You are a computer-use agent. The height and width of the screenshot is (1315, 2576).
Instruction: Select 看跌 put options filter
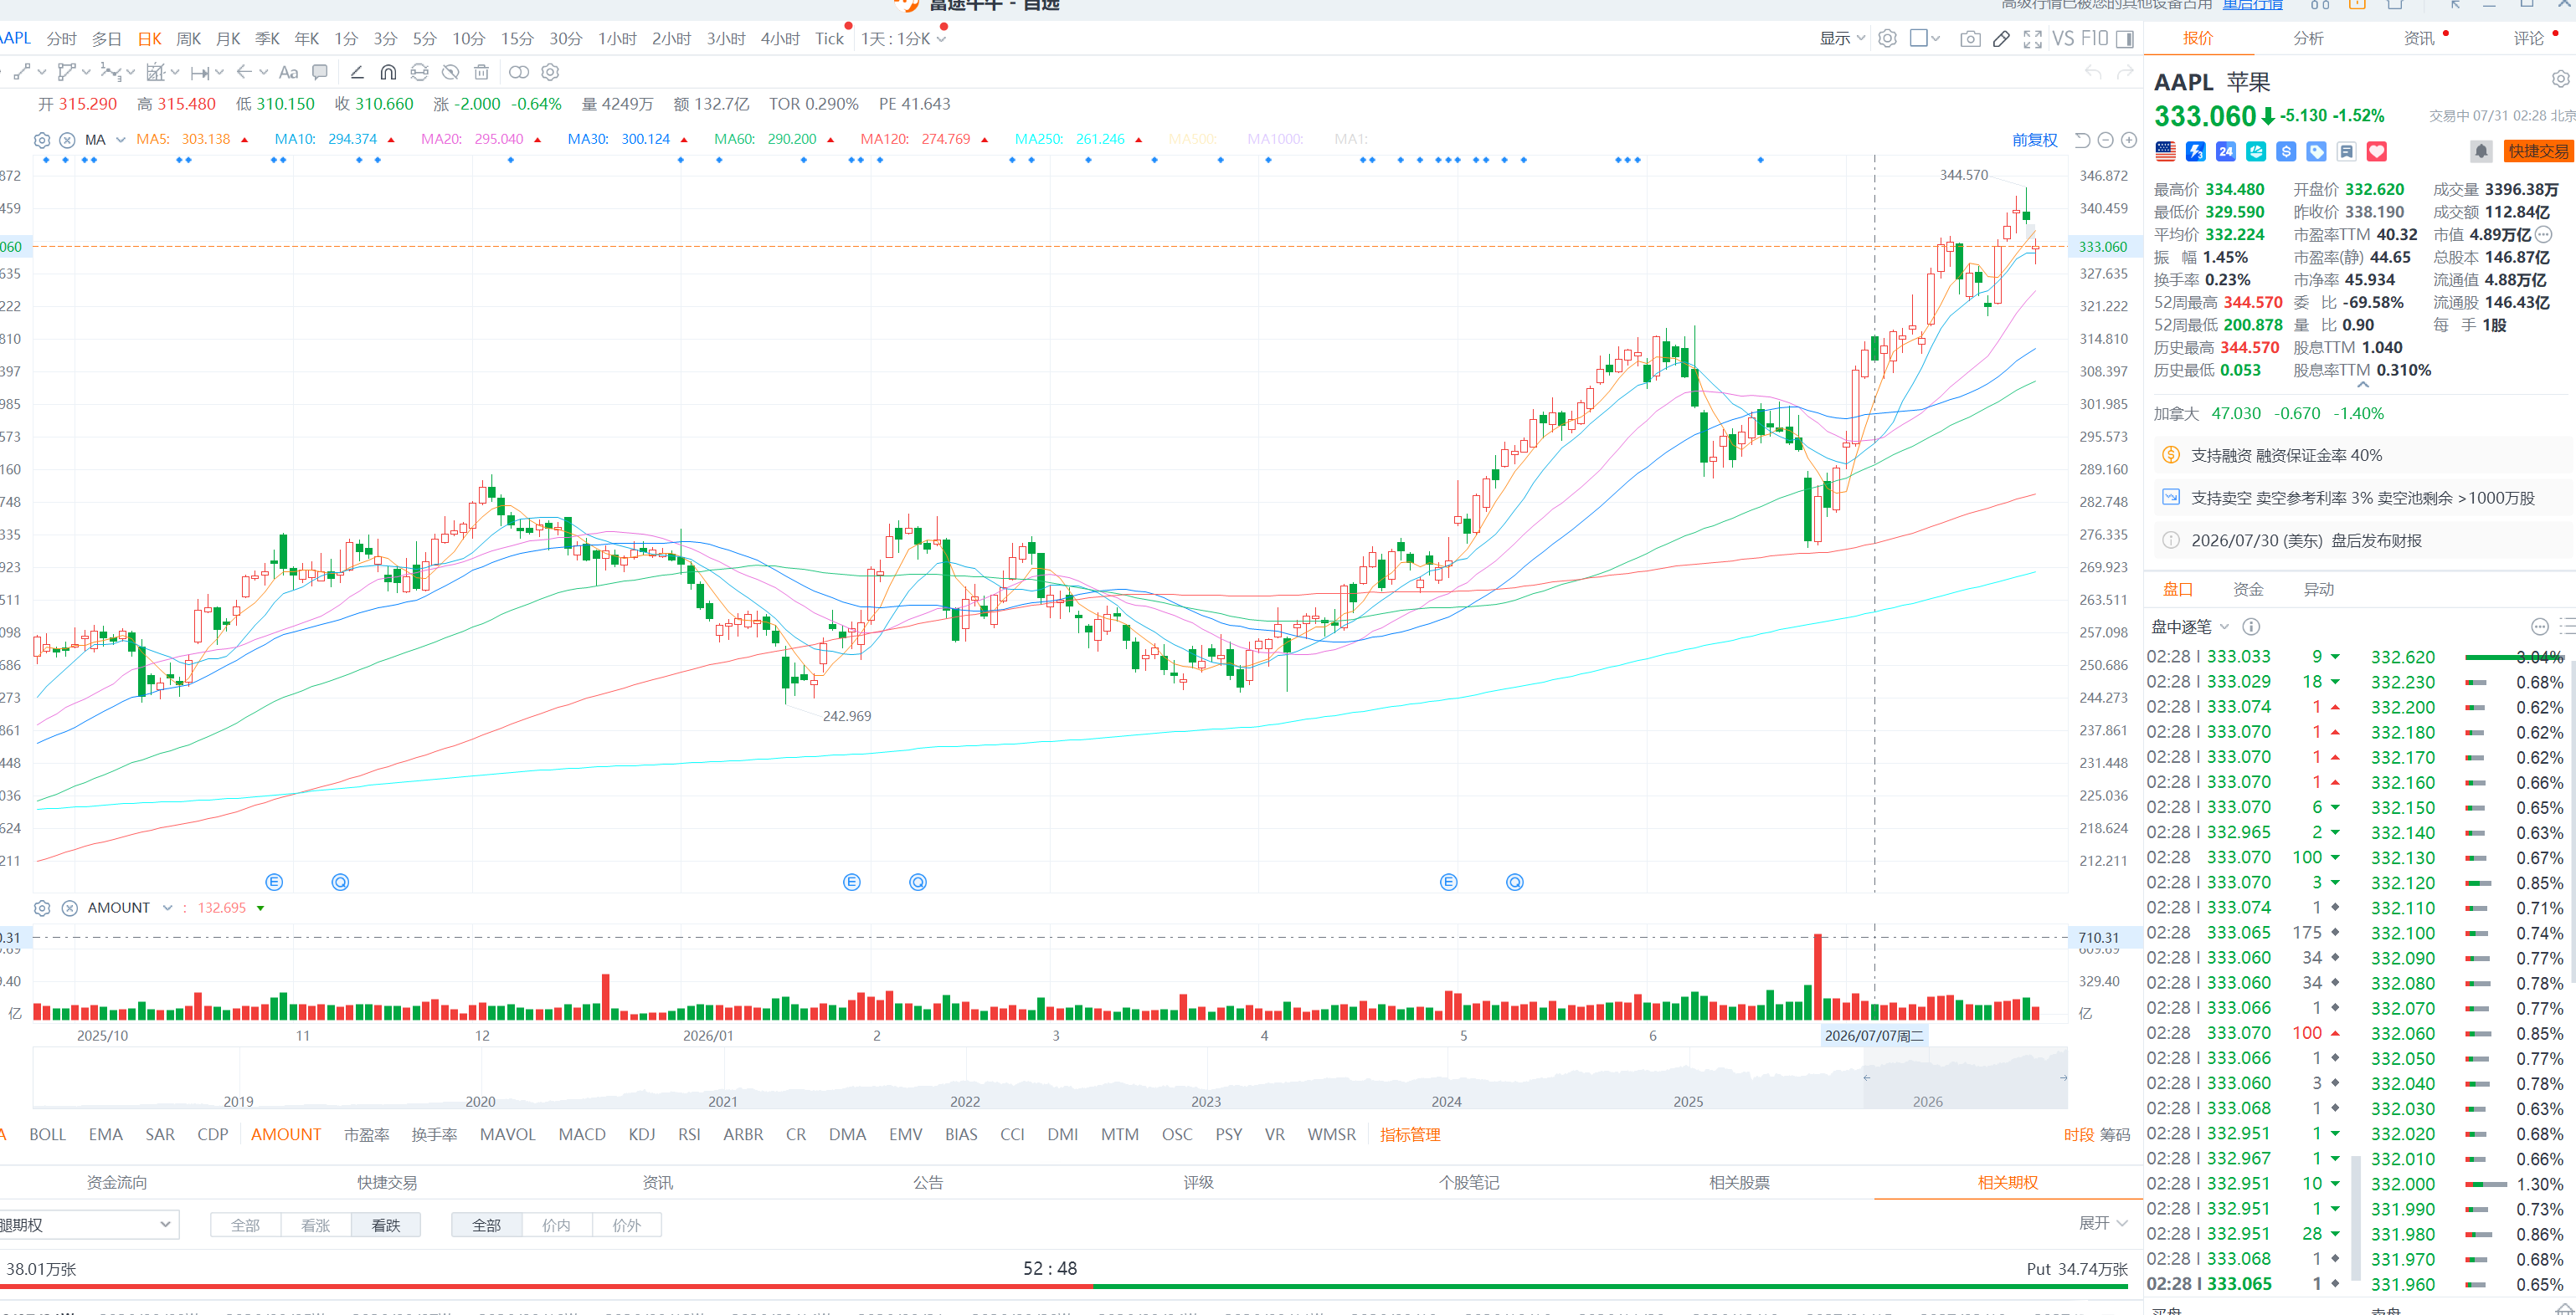pos(386,1225)
